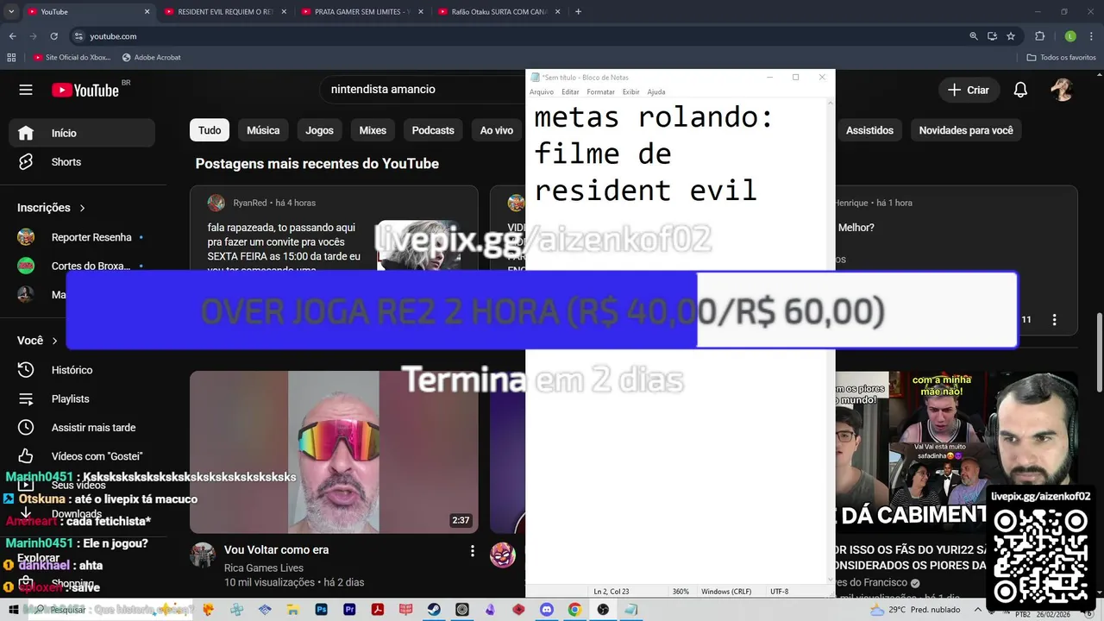Open the Formatar menu in Bloco de Notas
Viewport: 1104px width, 621px height.
[601, 91]
